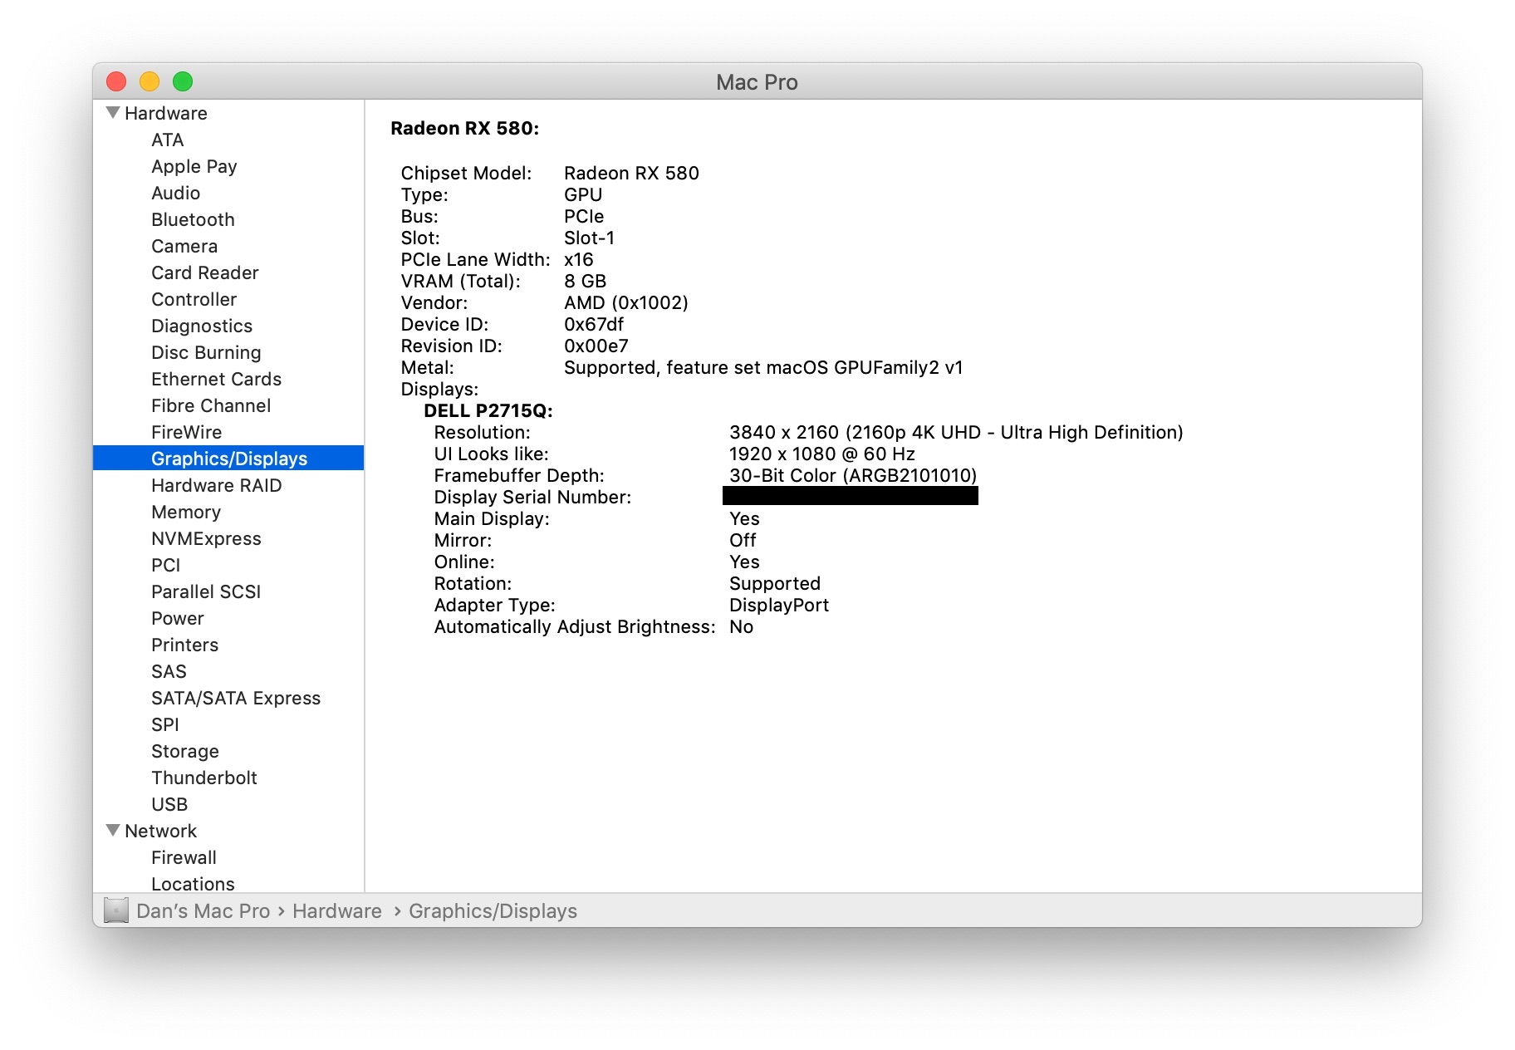Open Apple Pay hardware info

(194, 166)
